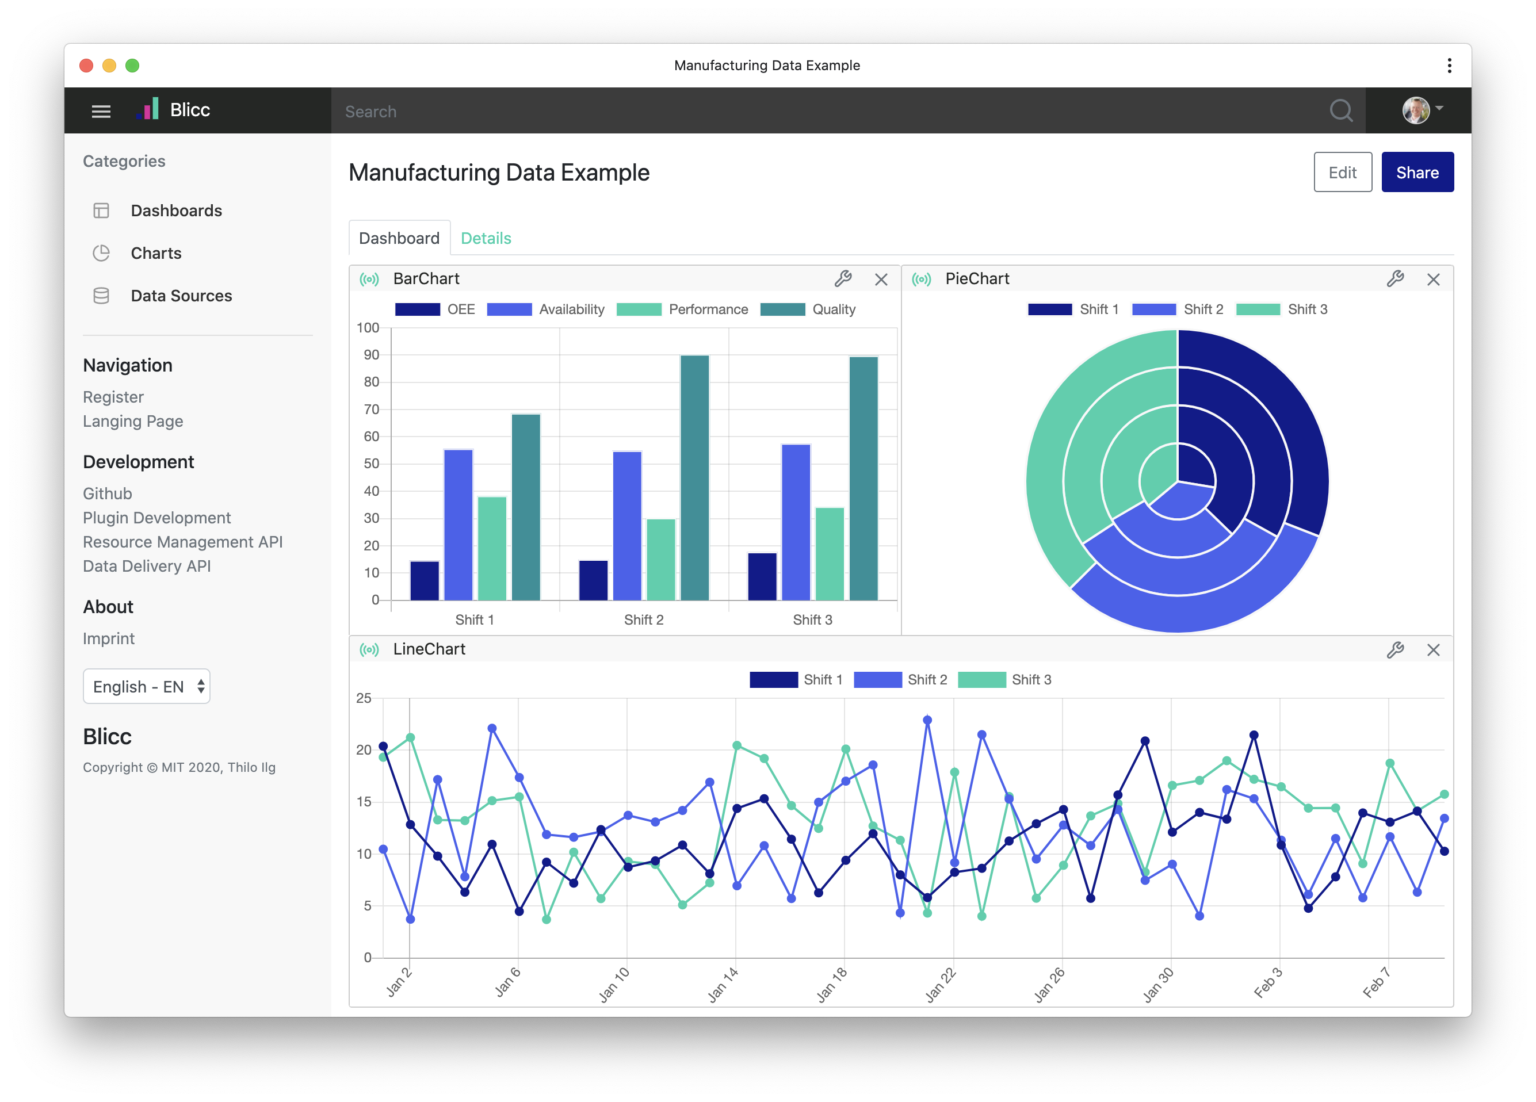Viewport: 1536px width, 1102px height.
Task: Close the PieChart panel
Action: pos(1433,280)
